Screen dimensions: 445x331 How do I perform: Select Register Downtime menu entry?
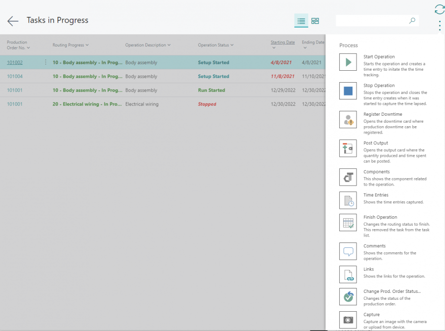(x=385, y=123)
